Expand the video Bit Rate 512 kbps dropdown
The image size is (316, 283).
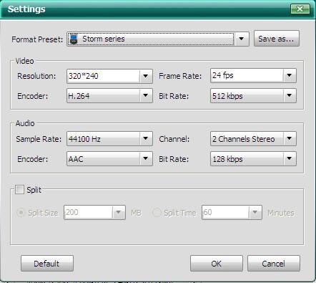coord(253,96)
